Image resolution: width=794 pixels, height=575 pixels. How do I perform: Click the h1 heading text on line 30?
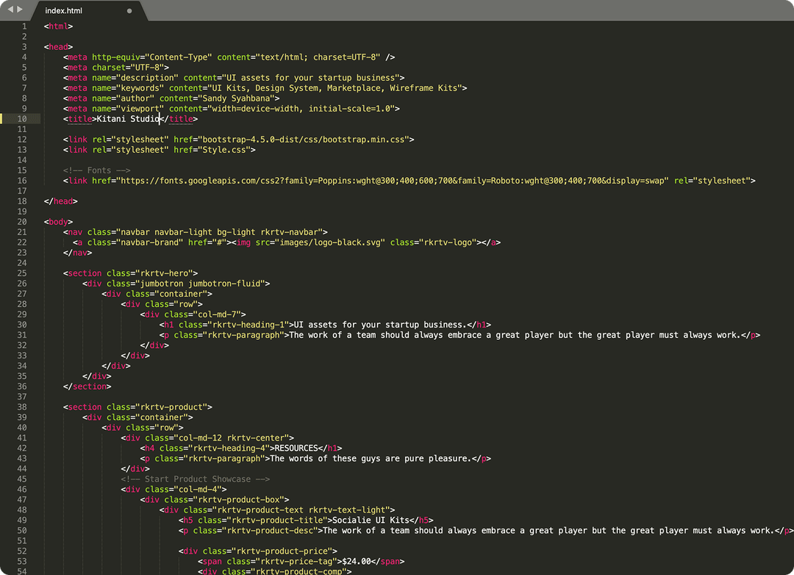point(380,325)
